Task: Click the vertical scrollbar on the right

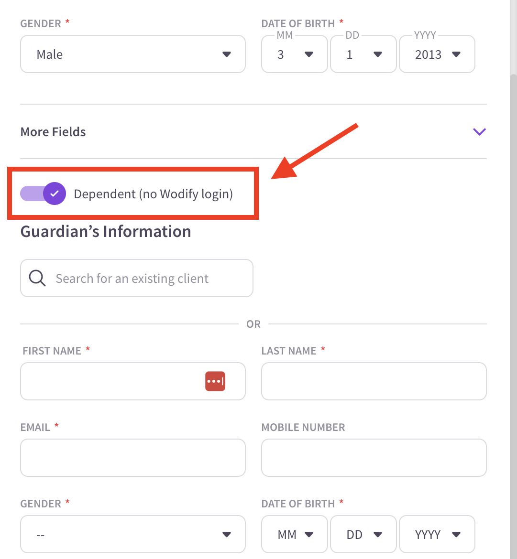Action: 513,314
